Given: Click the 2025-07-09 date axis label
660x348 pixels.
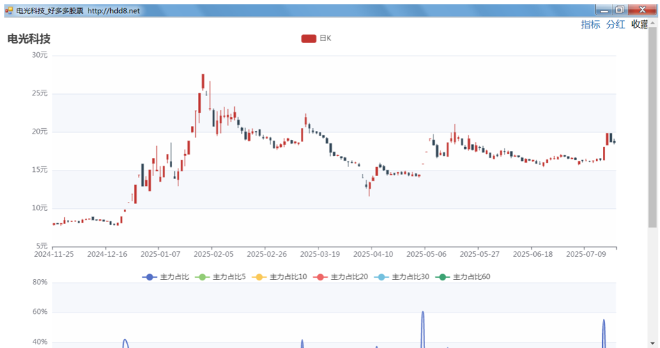Looking at the screenshot, I should pos(586,254).
